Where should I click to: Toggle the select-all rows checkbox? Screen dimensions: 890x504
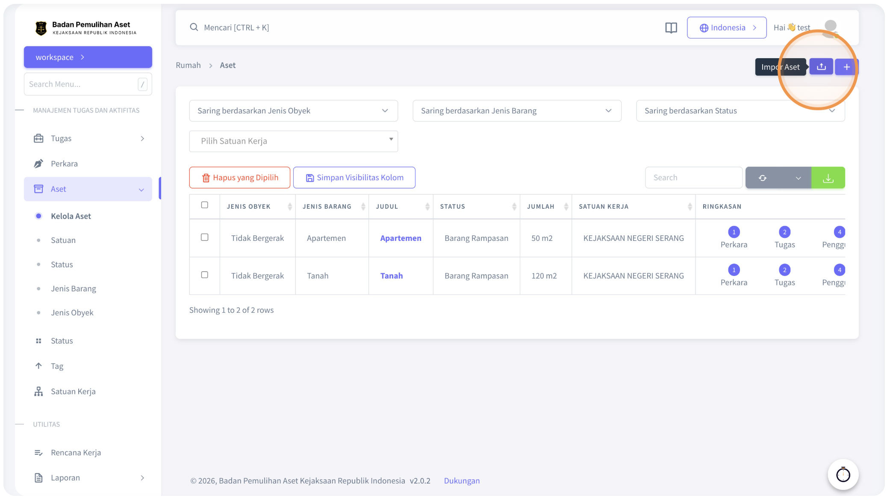[x=205, y=205]
